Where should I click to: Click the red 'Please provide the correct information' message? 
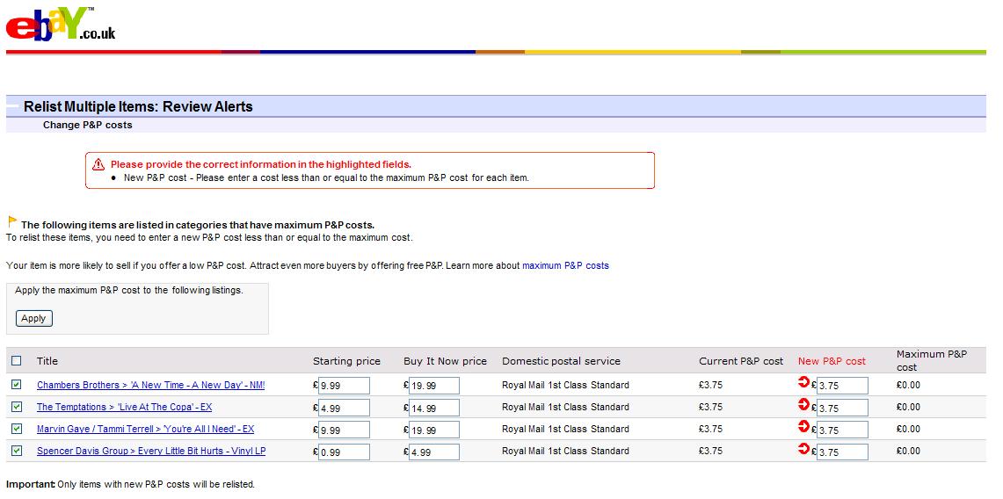point(261,165)
